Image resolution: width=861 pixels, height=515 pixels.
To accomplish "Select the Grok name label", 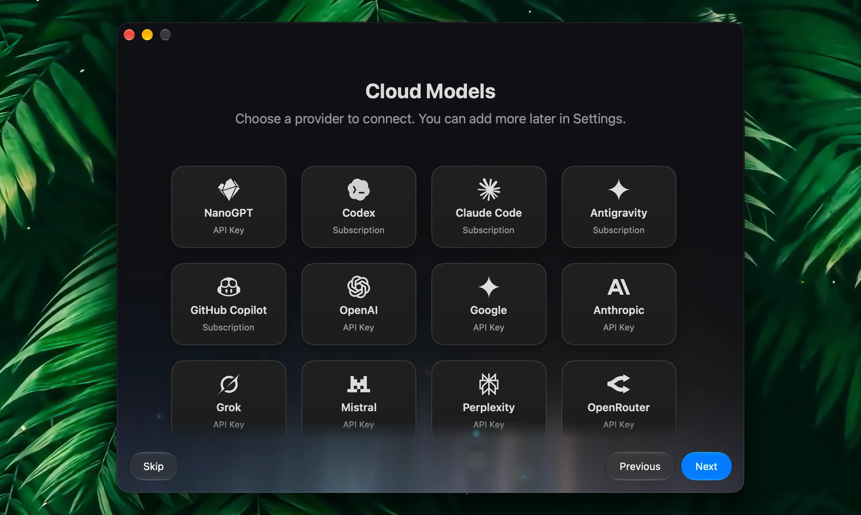I will [x=229, y=407].
